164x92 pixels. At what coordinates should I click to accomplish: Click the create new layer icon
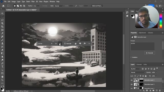click(157, 90)
